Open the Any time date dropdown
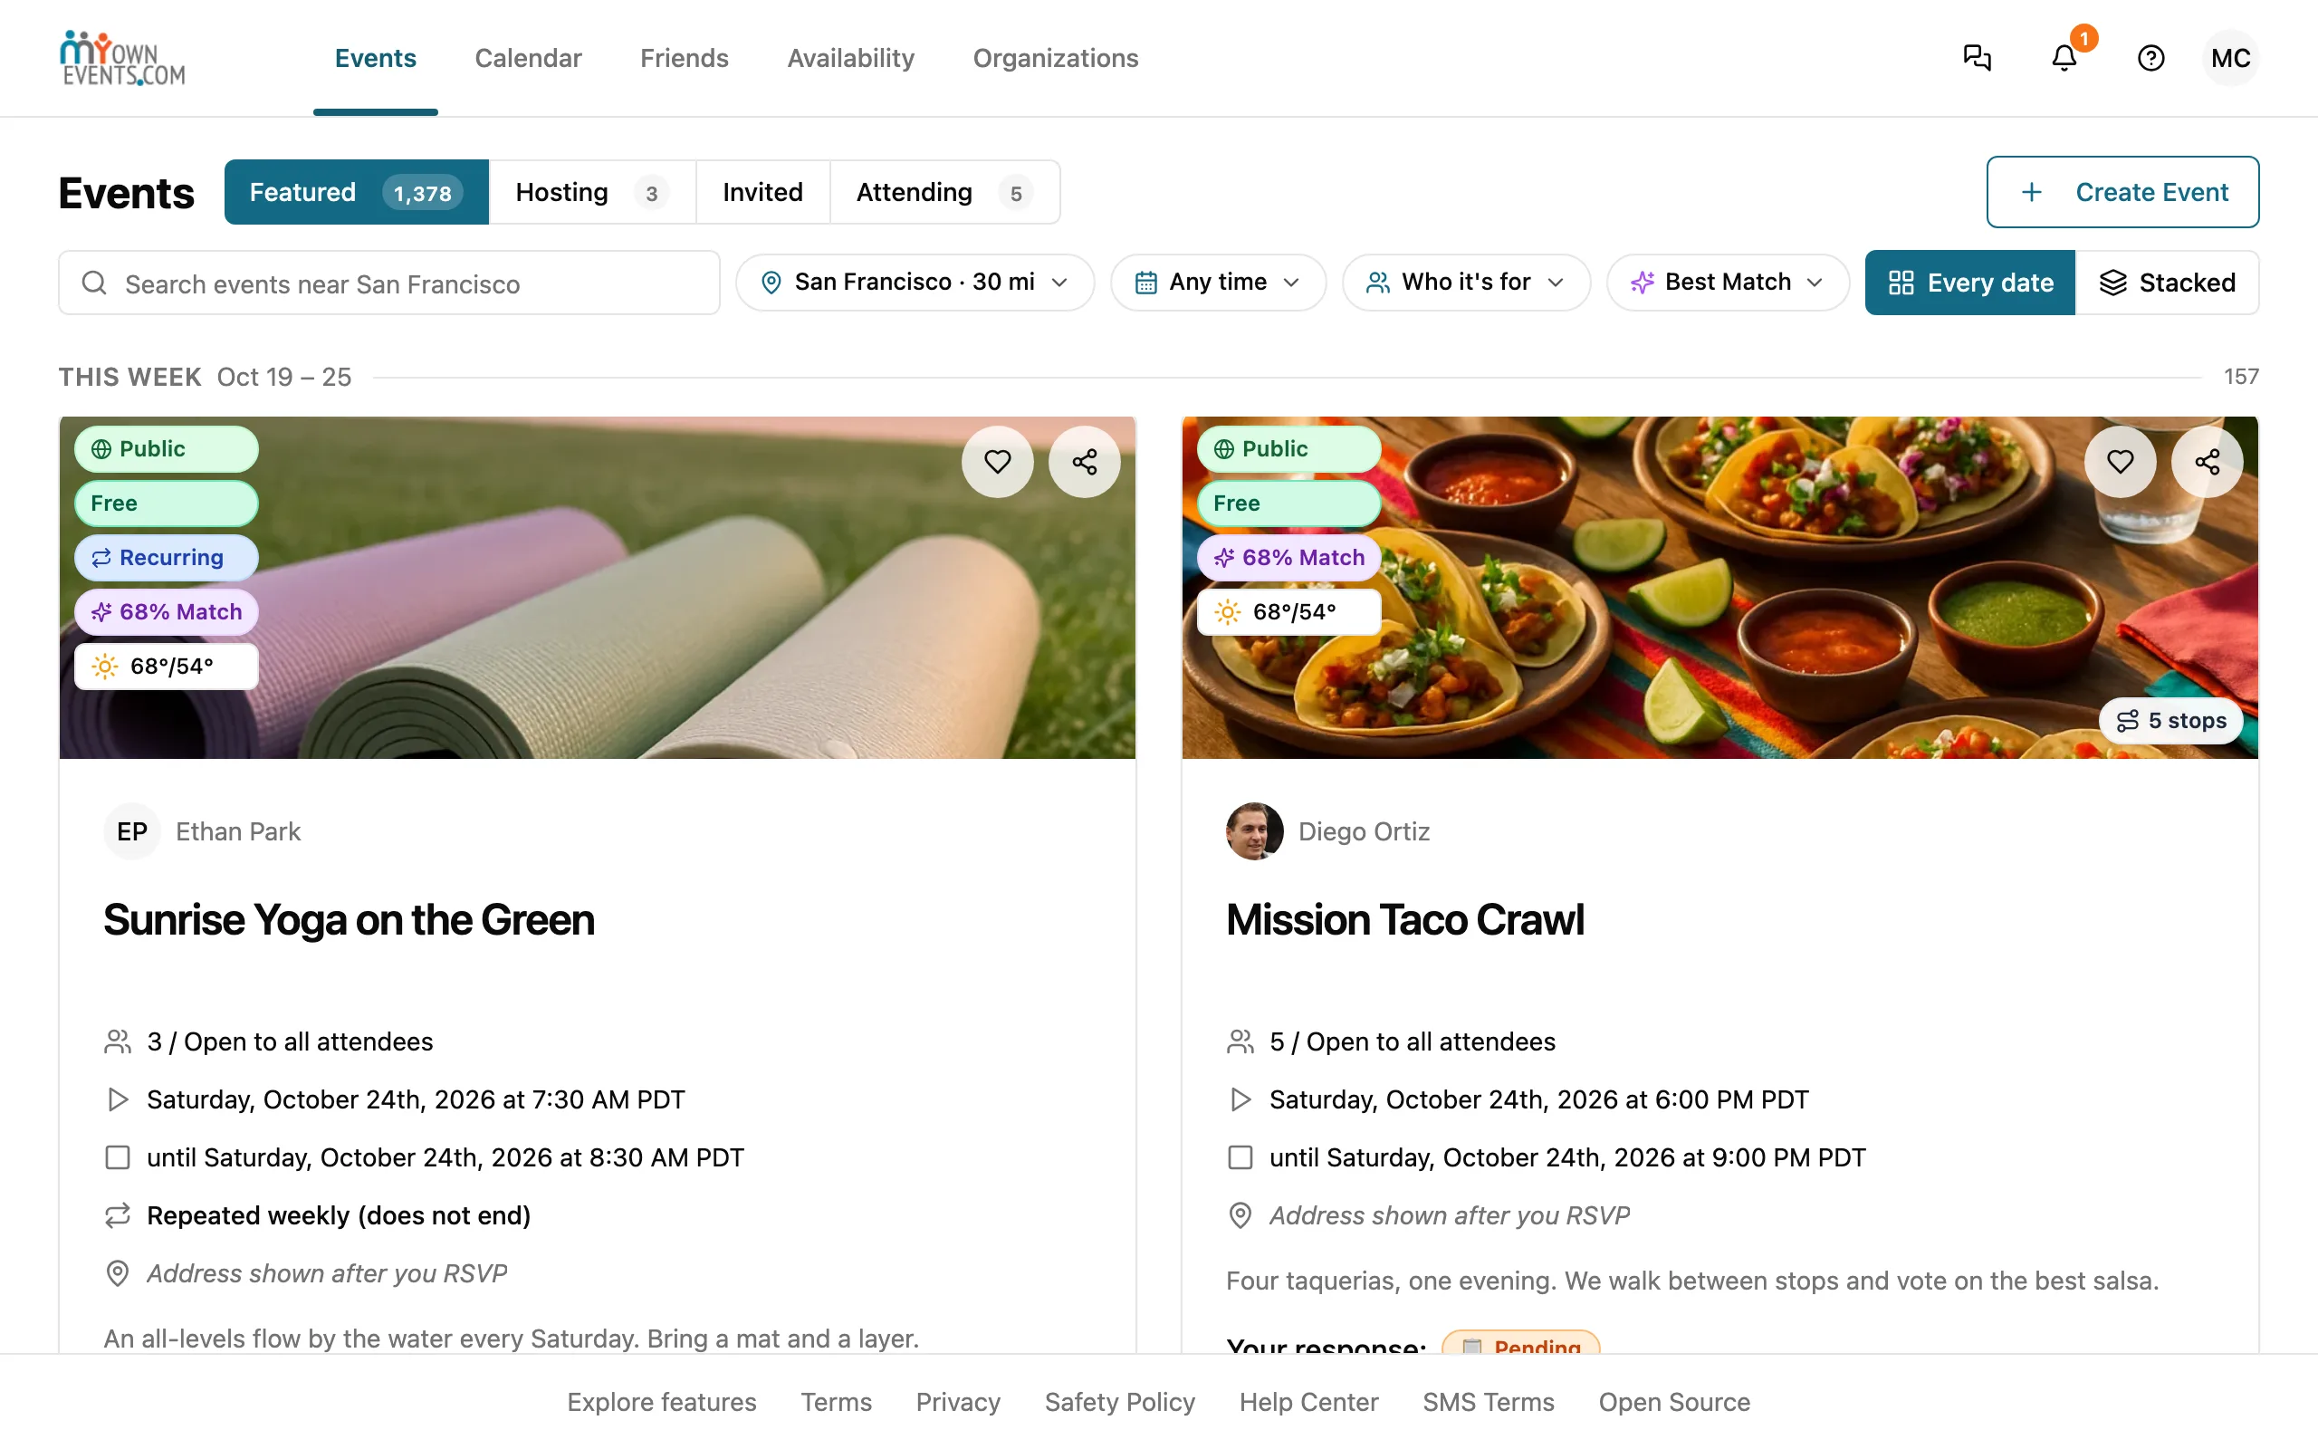This screenshot has height=1449, width=2318. [x=1218, y=282]
